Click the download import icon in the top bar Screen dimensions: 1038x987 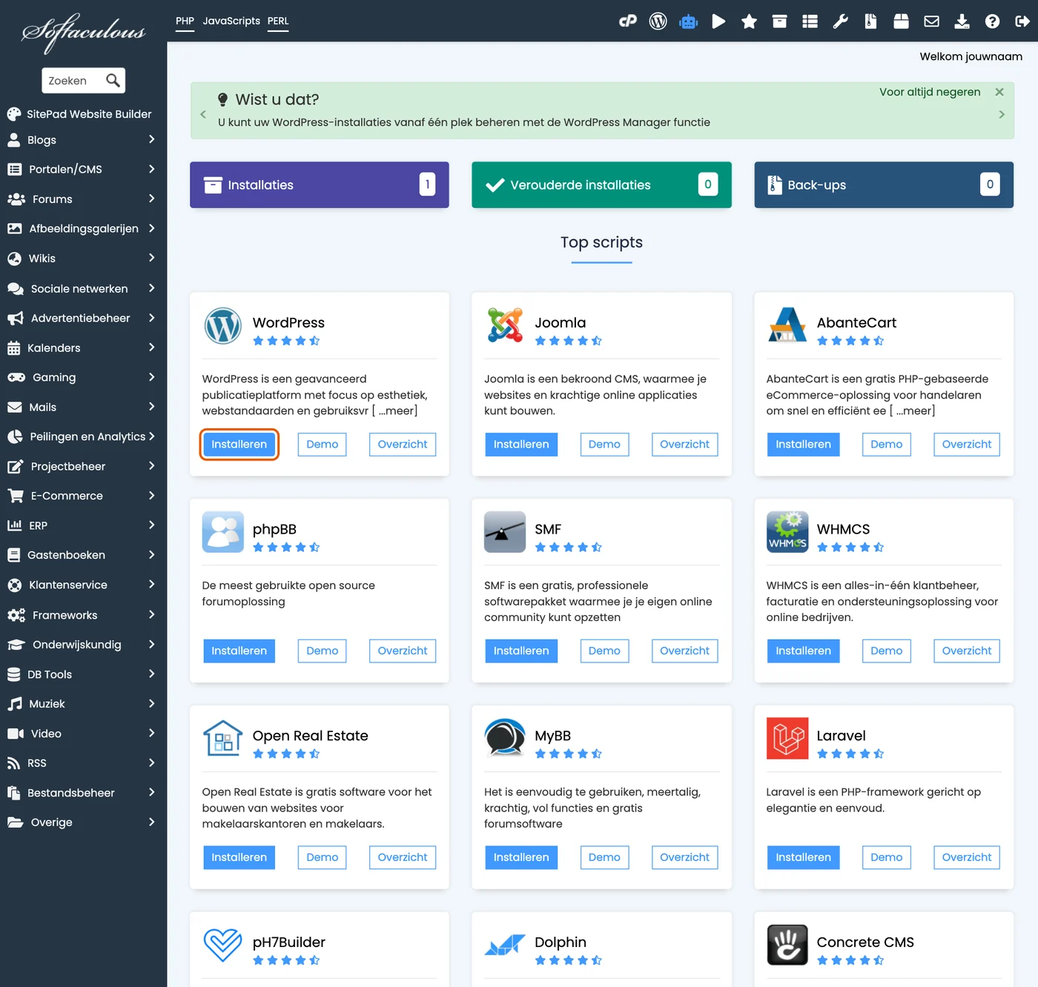click(x=962, y=21)
